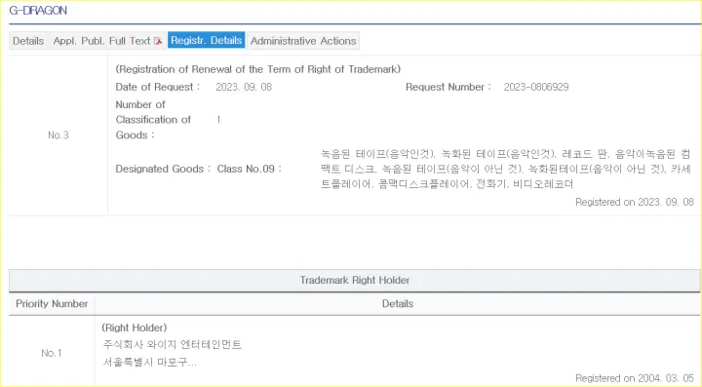This screenshot has height=387, width=702.
Task: Click the Date of Request label
Action: point(158,87)
